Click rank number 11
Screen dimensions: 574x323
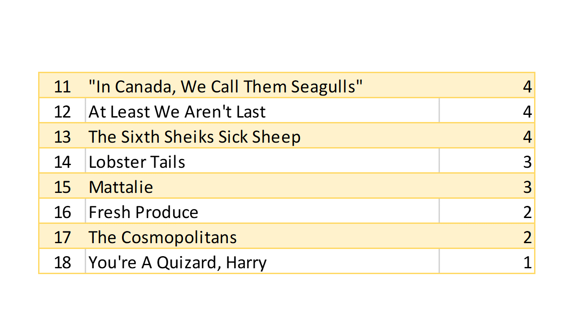coord(62,86)
